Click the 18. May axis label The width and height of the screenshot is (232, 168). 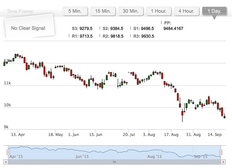pos(56,135)
